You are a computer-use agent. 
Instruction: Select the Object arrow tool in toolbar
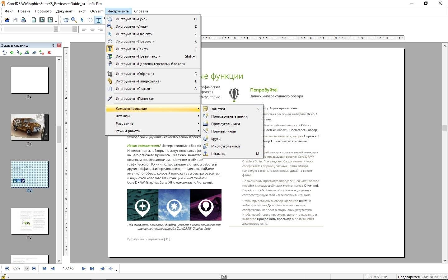(82, 20)
